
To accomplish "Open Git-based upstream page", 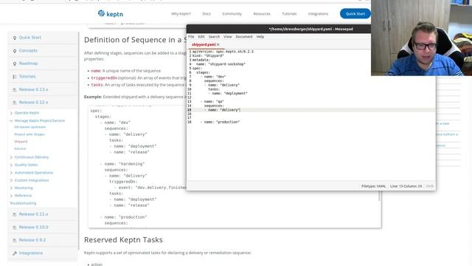I will pos(30,127).
